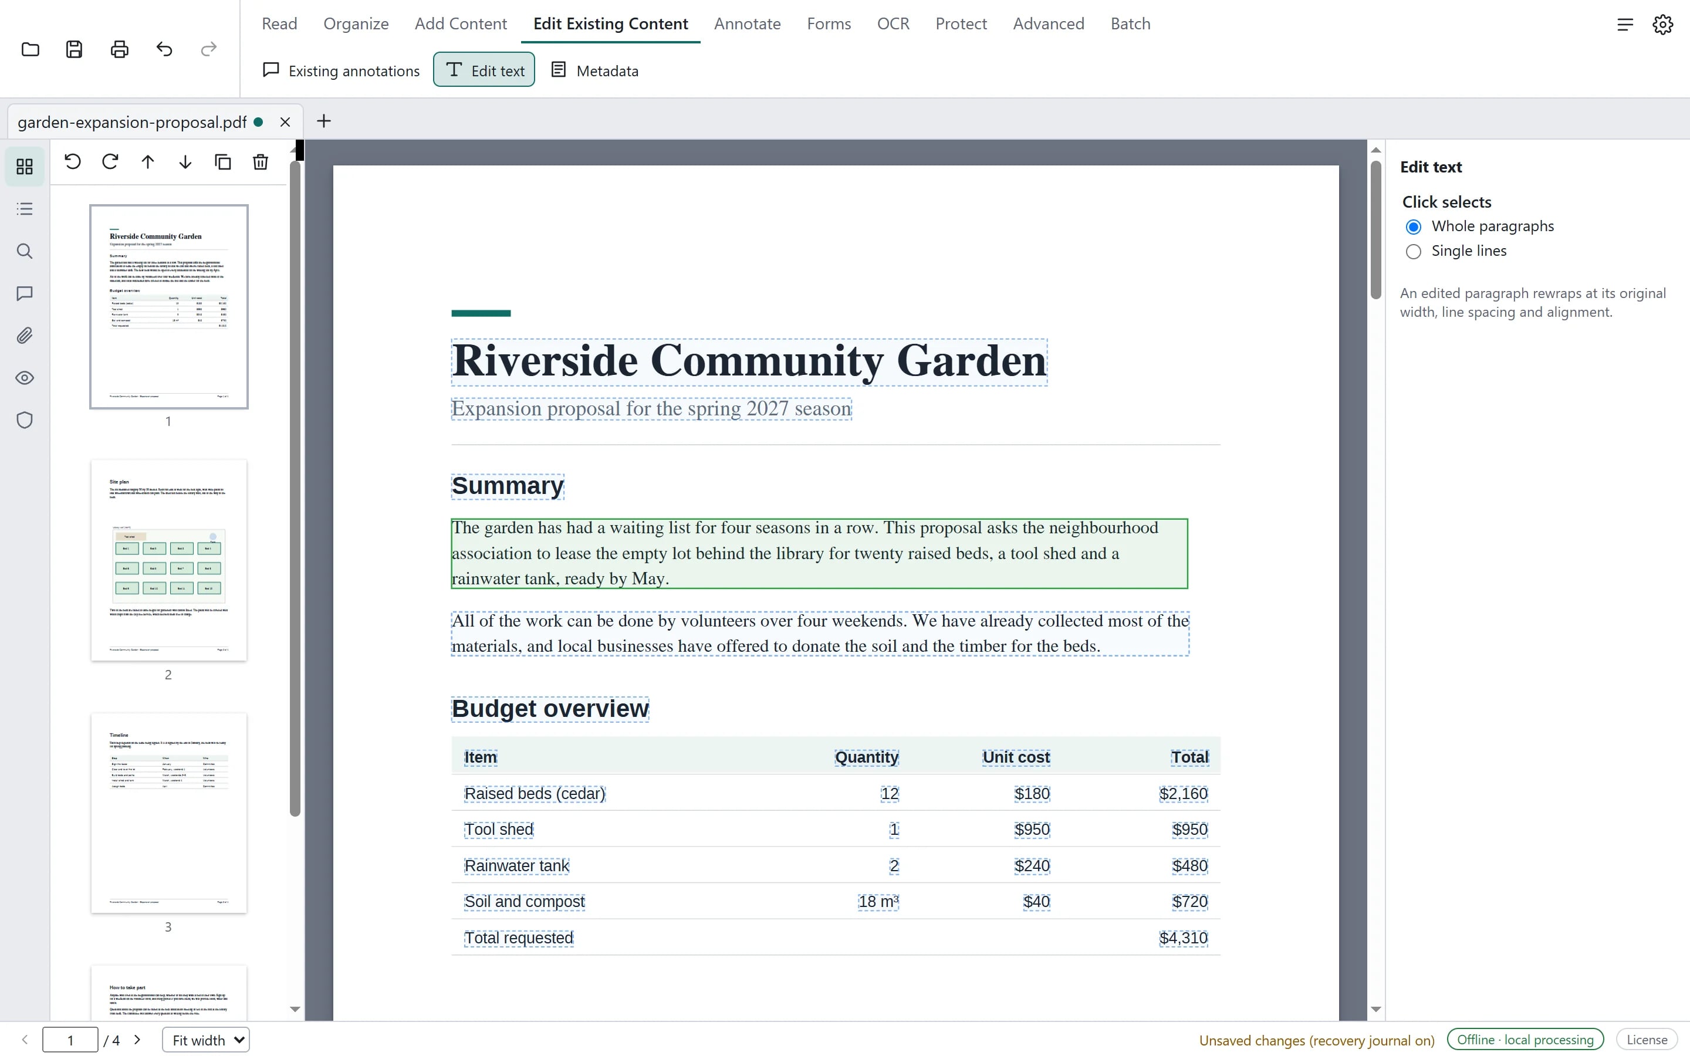Open the shield security sidebar panel

point(25,421)
